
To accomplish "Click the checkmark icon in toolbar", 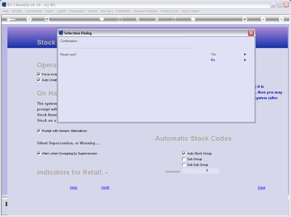I will pos(263,19).
